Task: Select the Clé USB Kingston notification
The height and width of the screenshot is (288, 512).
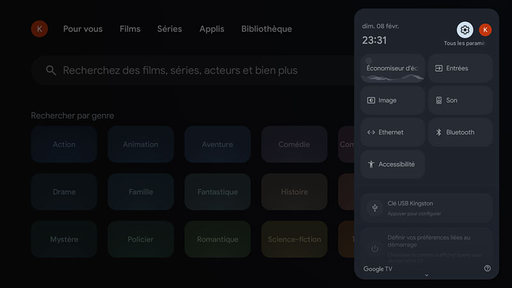Action: pos(426,208)
